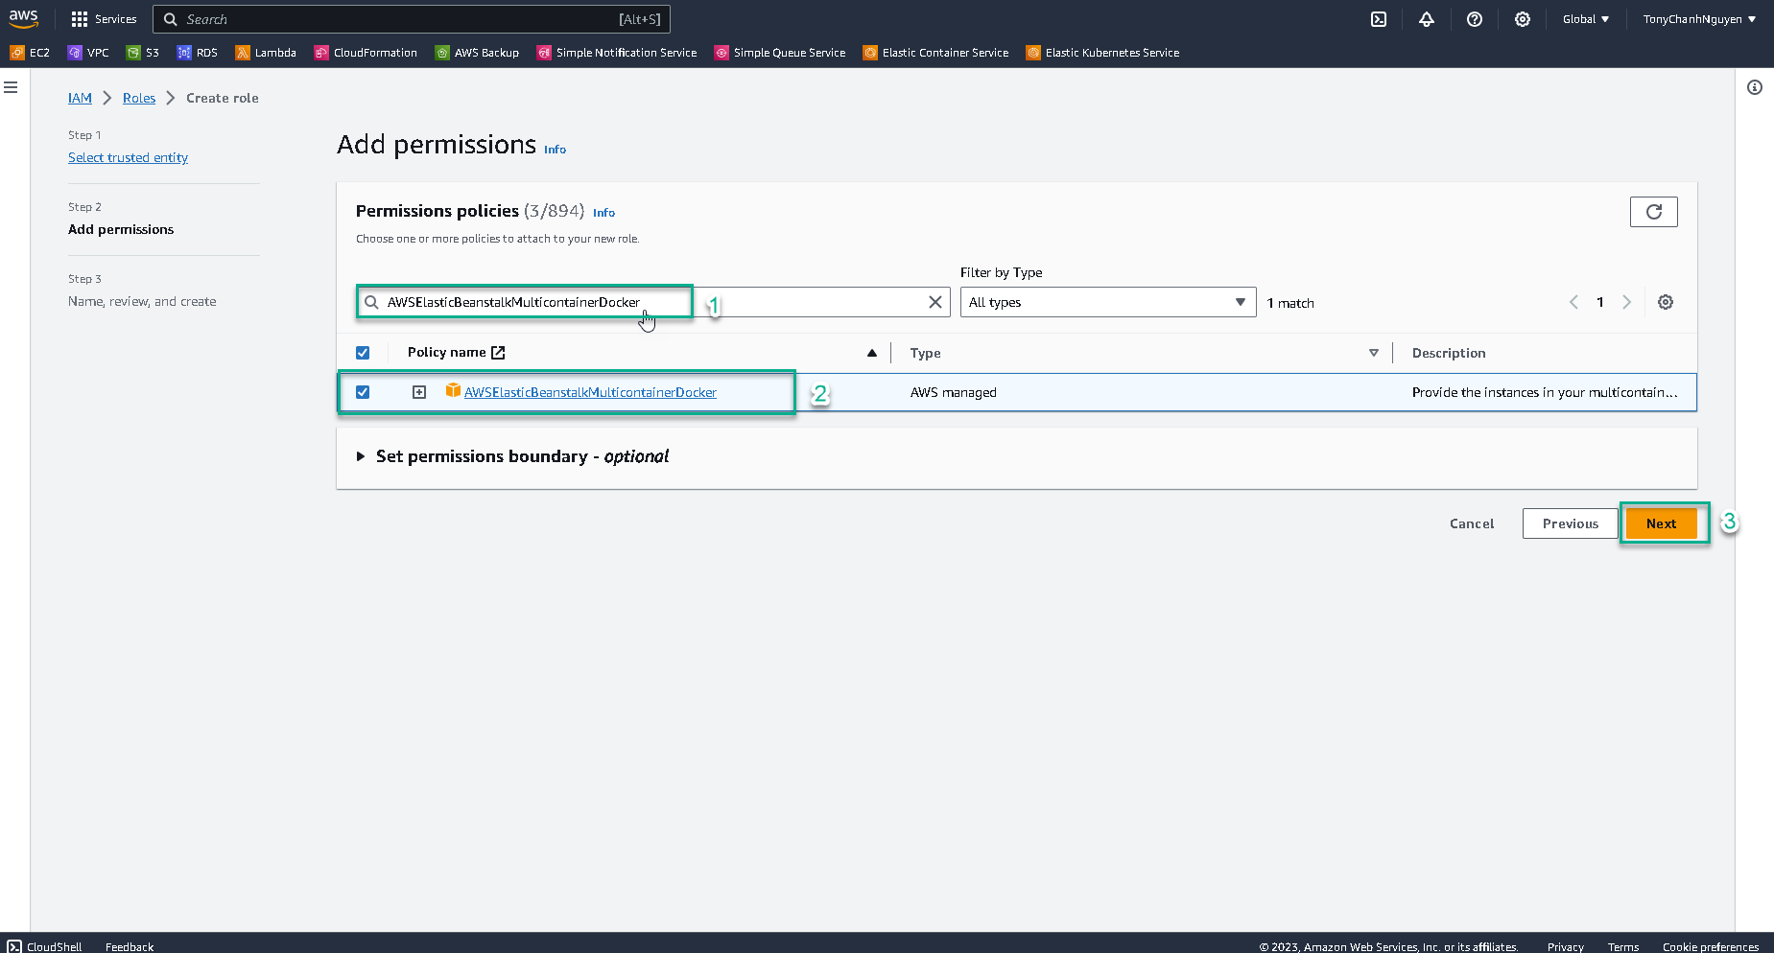
Task: Click Info link beside Add permissions
Action: tap(555, 150)
